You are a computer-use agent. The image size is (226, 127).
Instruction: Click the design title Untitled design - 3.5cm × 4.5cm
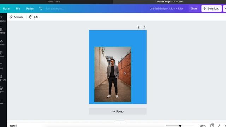[x=167, y=8]
